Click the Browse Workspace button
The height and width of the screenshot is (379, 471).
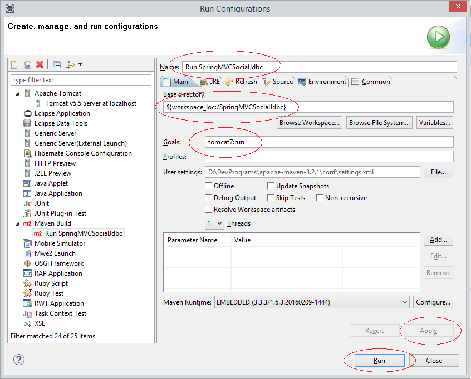[x=310, y=123]
